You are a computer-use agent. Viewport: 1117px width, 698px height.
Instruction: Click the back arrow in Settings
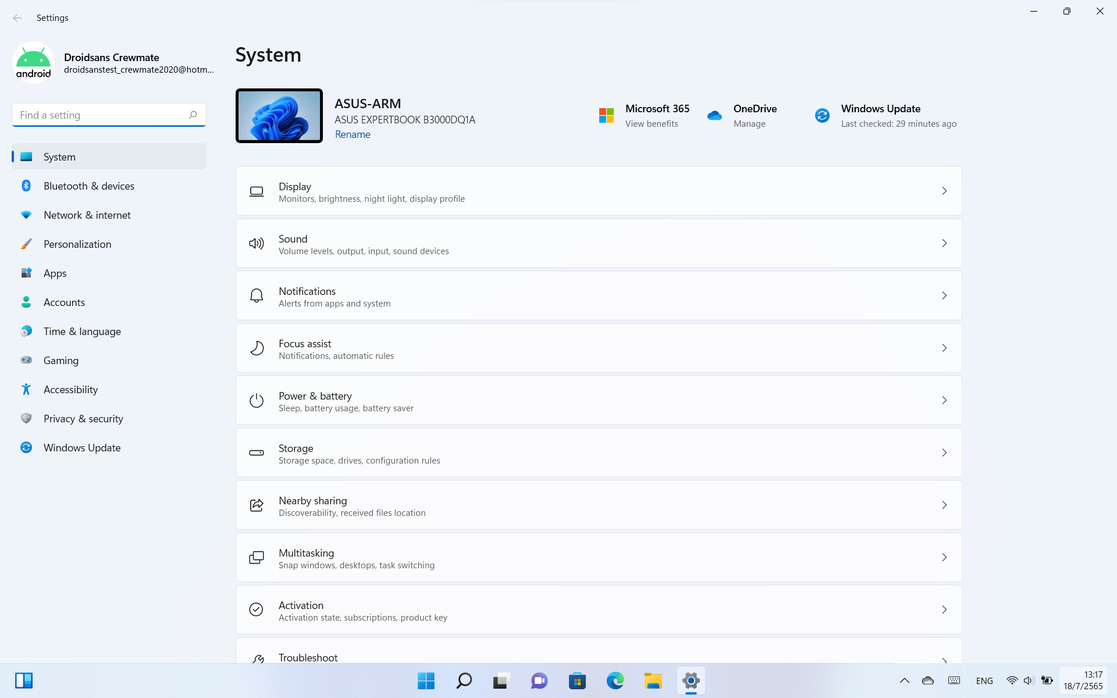17,18
